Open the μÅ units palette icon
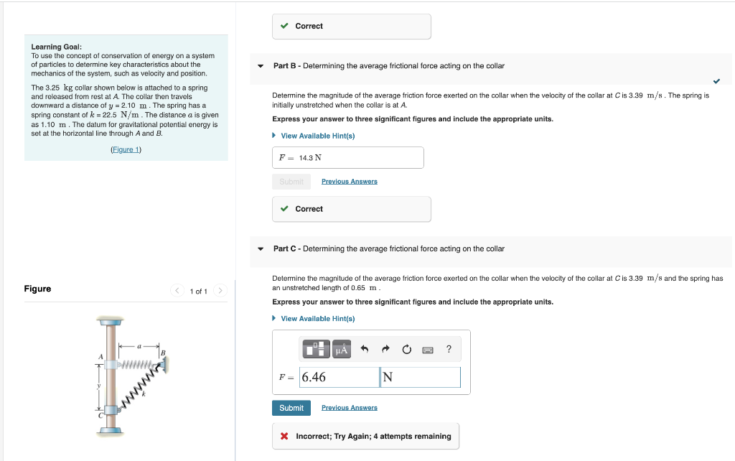This screenshot has height=461, width=735. point(342,349)
